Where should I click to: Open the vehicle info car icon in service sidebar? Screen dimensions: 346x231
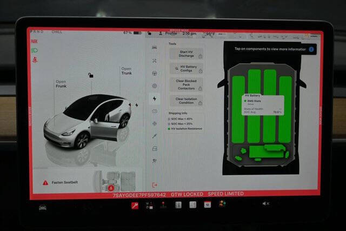(155, 48)
